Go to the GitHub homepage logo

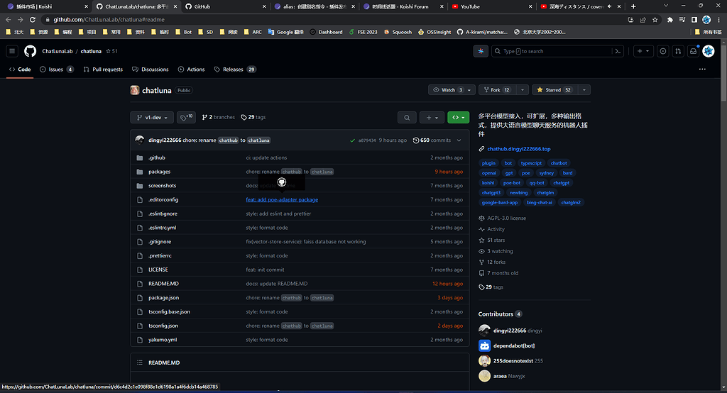pyautogui.click(x=30, y=51)
